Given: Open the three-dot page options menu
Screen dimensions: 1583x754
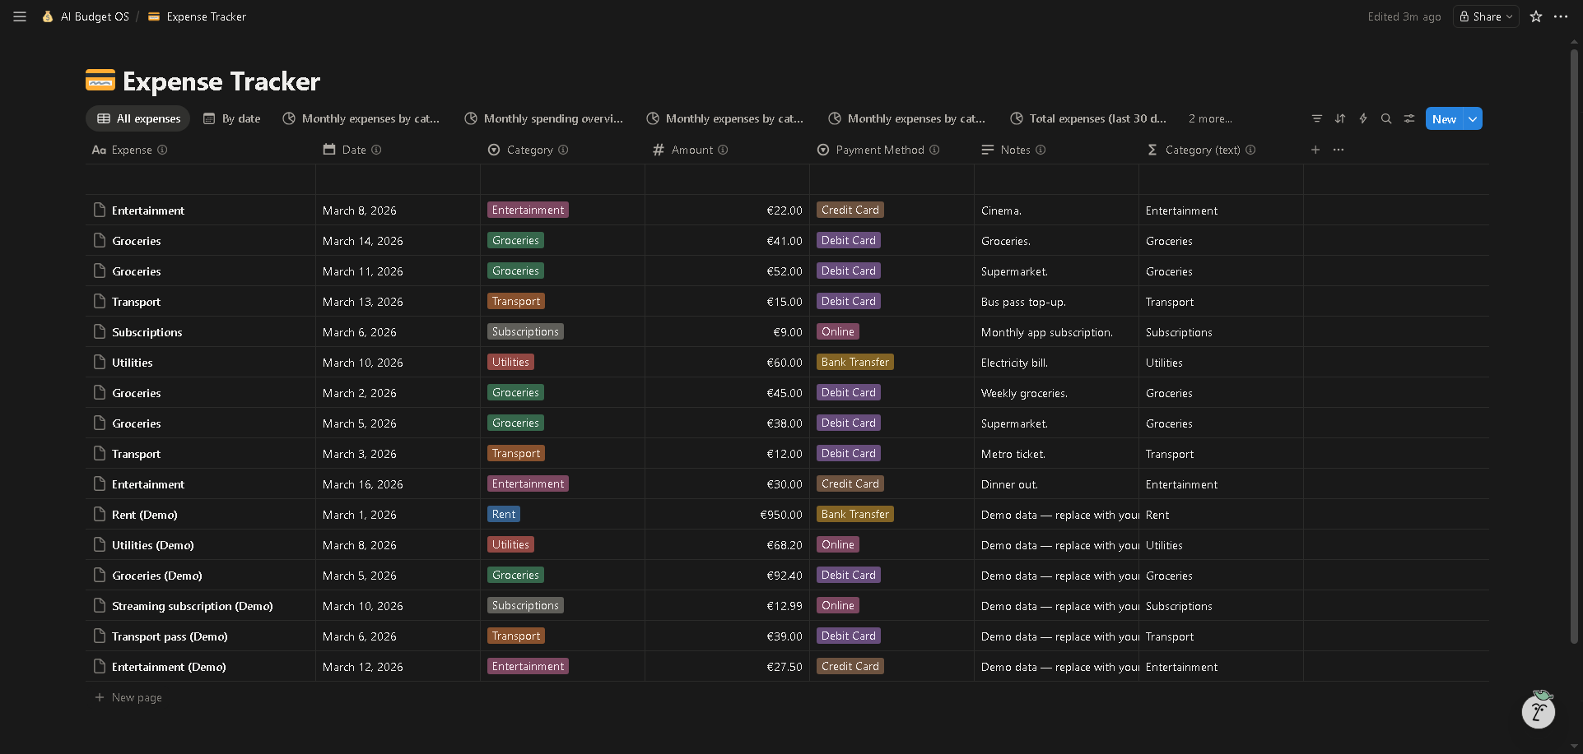Looking at the screenshot, I should [x=1561, y=16].
